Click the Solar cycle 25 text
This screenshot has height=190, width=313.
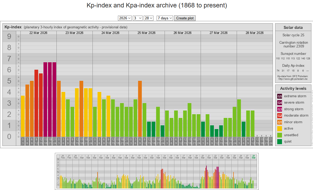[293, 35]
